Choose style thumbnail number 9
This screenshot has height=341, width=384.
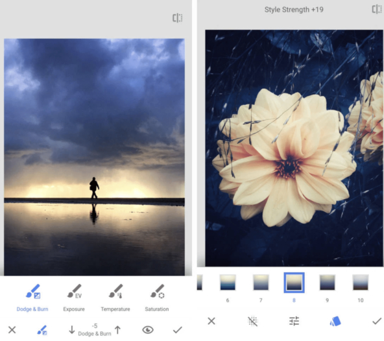point(327,283)
